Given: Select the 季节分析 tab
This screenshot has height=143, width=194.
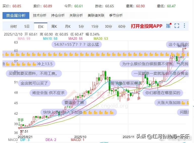Looking at the screenshot, I should 116,15.
